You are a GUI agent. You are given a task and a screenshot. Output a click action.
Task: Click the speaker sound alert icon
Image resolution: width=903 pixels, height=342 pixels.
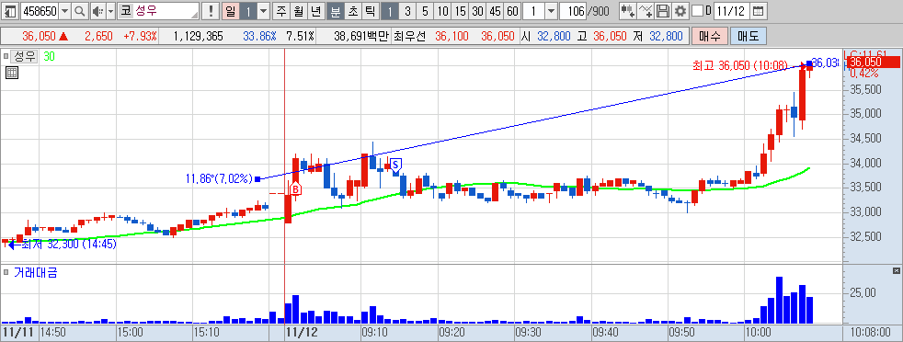click(x=96, y=11)
